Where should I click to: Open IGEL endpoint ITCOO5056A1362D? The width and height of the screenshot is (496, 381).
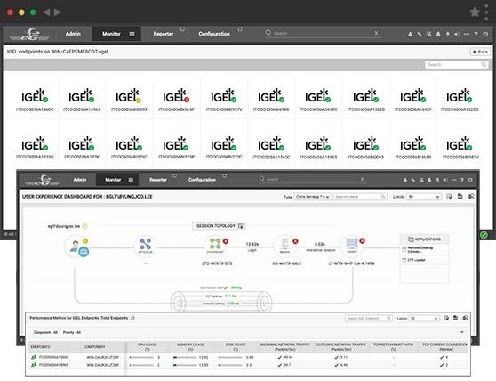[365, 100]
